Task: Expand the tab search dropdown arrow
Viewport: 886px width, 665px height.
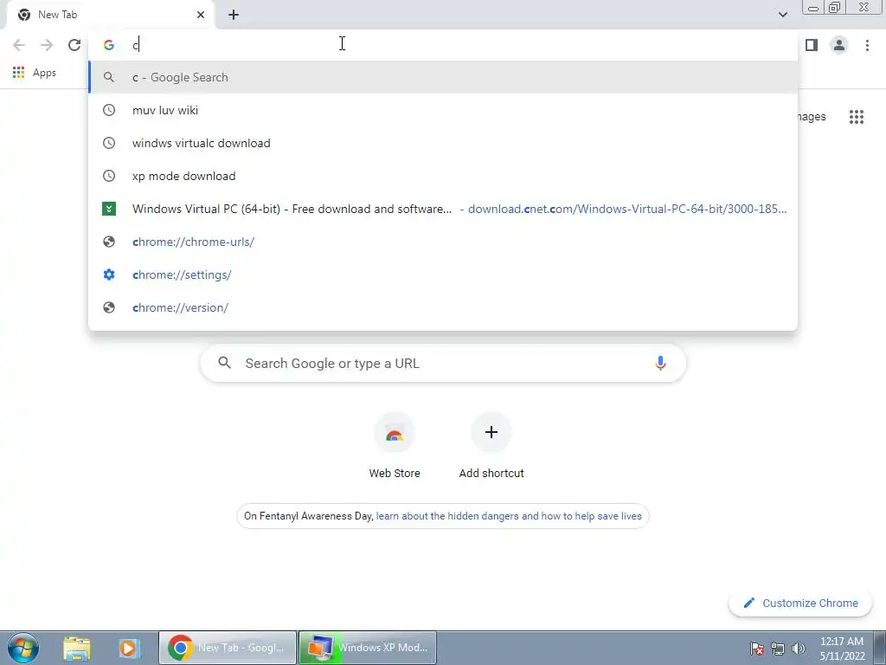Action: point(782,15)
